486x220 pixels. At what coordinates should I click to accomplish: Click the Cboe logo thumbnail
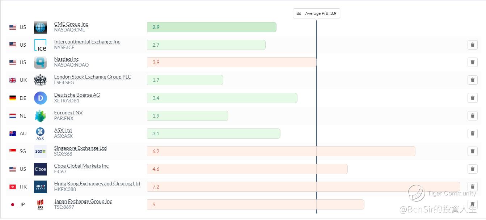pos(40,169)
